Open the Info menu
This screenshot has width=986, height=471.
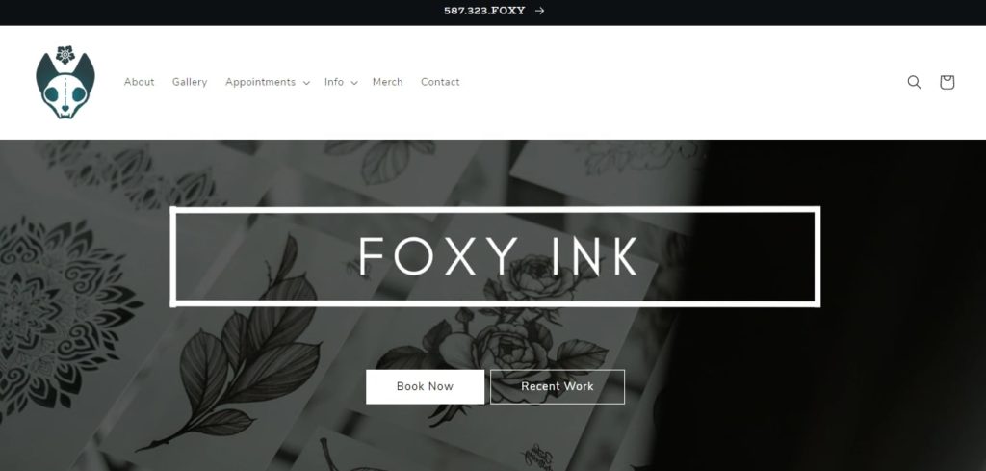(334, 83)
